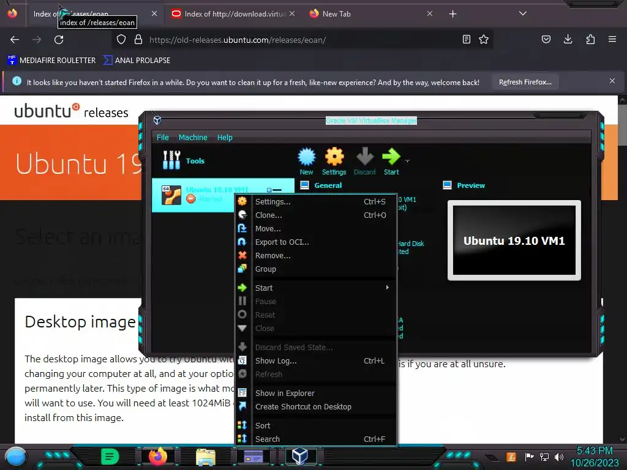The width and height of the screenshot is (627, 470).
Task: Click the Discard toolbar icon
Action: point(365,162)
